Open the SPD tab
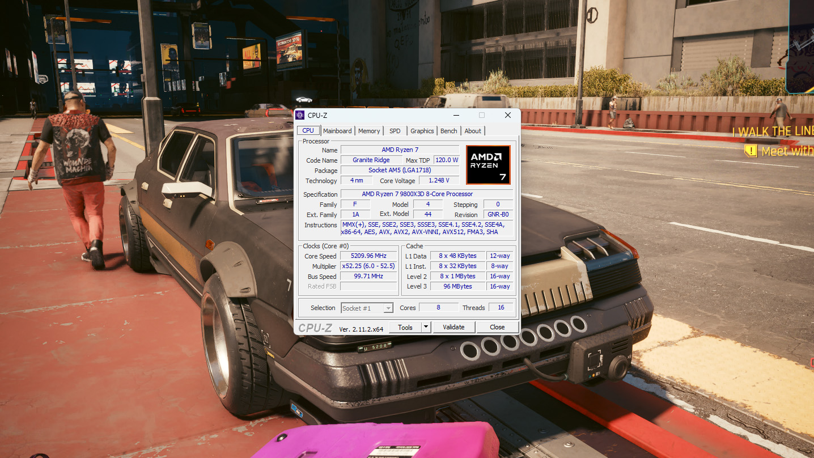Screen dimensions: 814x458 tap(395, 131)
